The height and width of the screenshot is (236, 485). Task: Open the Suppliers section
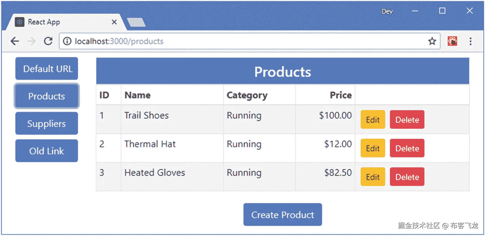(47, 123)
